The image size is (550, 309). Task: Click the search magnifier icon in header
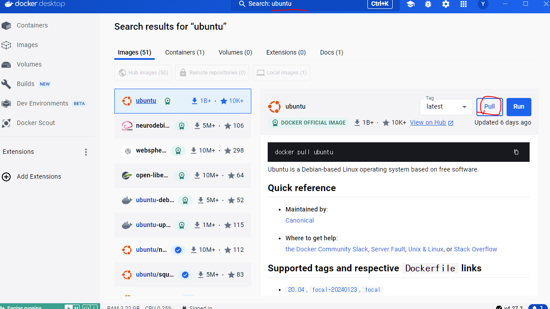point(242,4)
